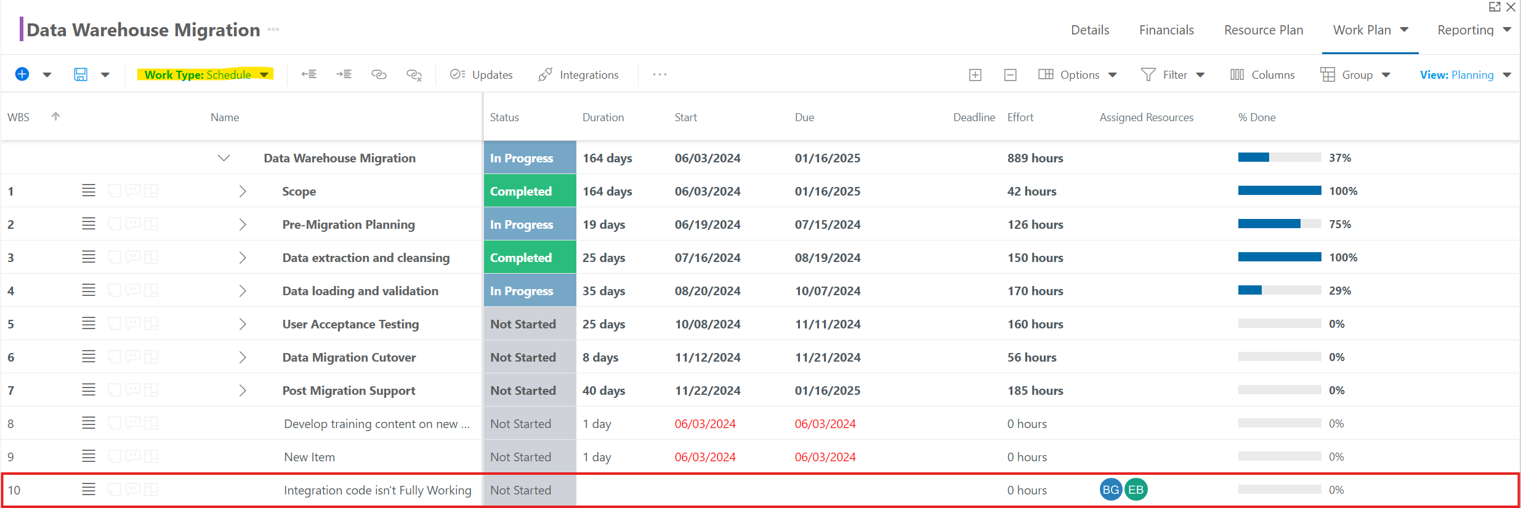Open row menu for Integration code item

pyautogui.click(x=89, y=490)
